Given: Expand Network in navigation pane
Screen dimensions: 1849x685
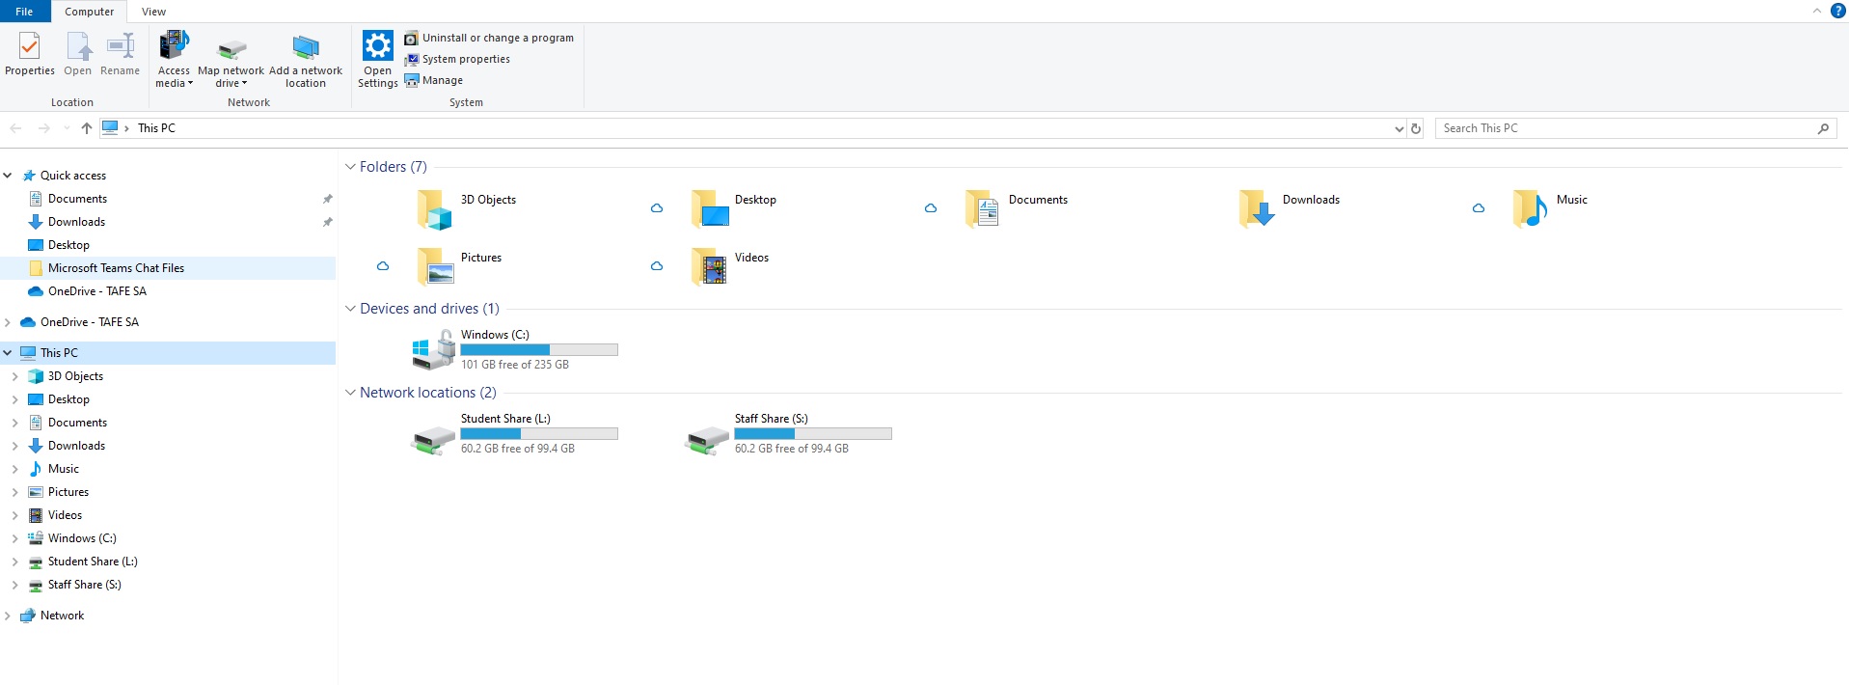Looking at the screenshot, I should point(8,616).
